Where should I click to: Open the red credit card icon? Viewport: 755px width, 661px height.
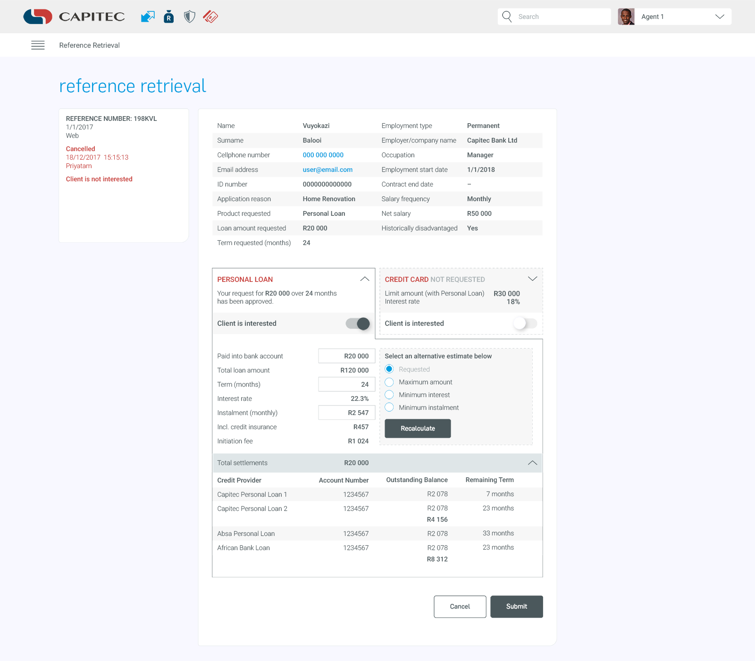[210, 17]
